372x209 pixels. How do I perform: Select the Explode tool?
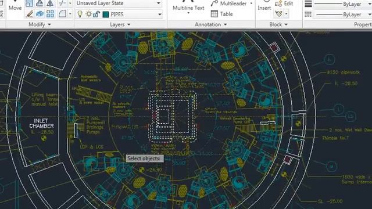click(40, 14)
